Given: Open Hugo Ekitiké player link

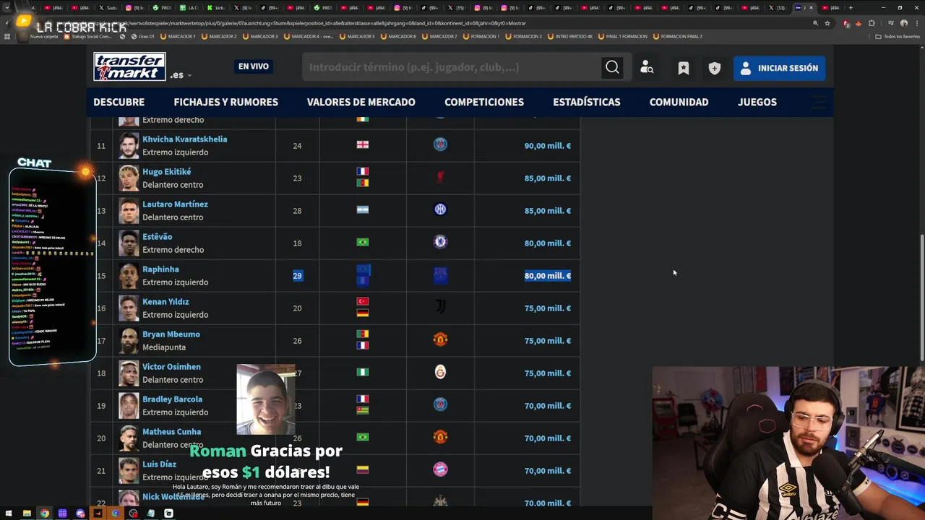Looking at the screenshot, I should tap(166, 171).
